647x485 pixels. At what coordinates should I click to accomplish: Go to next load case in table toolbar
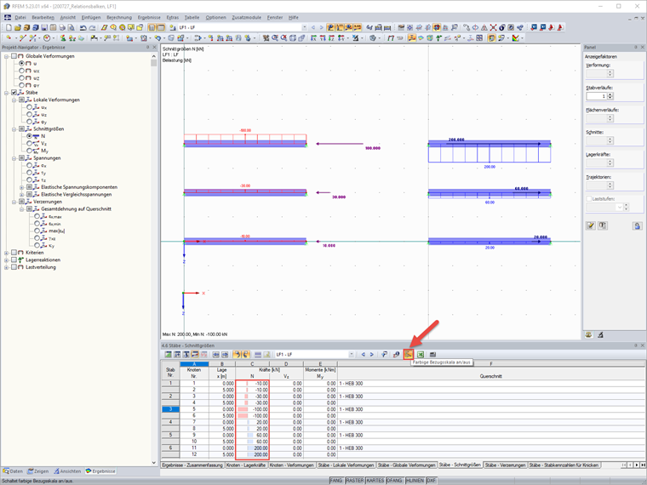(371, 354)
